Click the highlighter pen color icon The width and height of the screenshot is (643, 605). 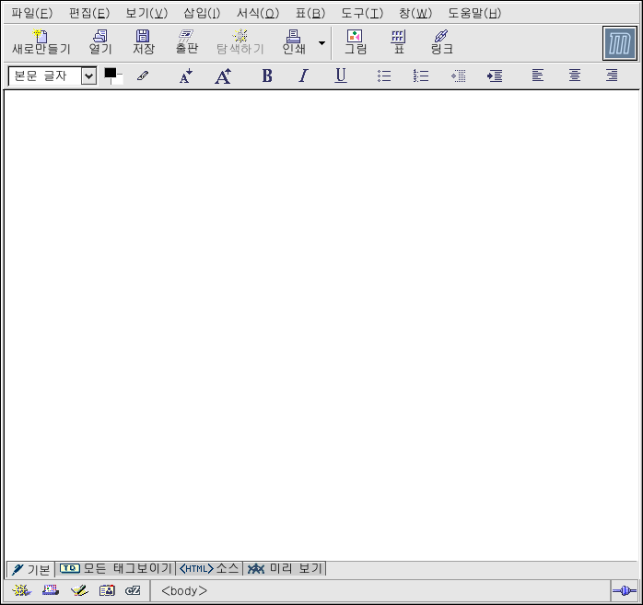(x=142, y=76)
